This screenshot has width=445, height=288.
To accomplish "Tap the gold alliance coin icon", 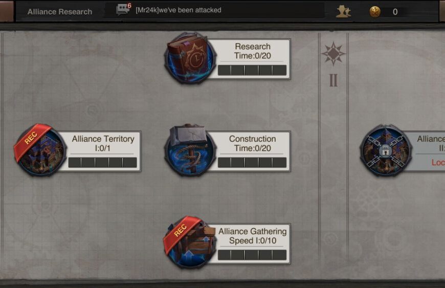I will [x=375, y=12].
